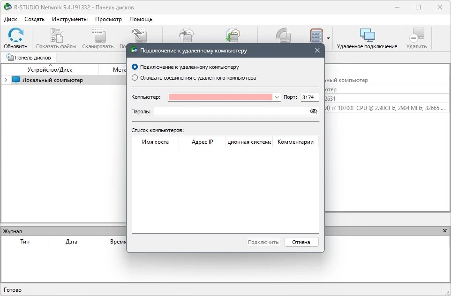
Task: Open the Удаленное подключение toolbar button
Action: tap(367, 38)
